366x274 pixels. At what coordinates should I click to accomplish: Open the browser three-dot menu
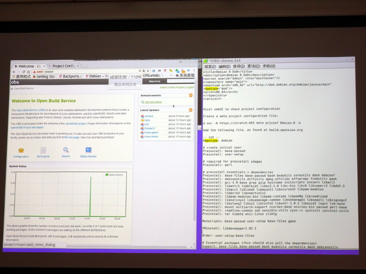click(x=194, y=70)
